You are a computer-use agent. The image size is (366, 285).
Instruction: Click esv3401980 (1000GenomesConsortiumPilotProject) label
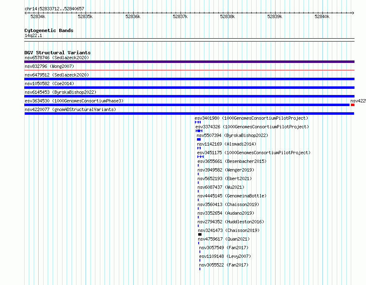251,118
